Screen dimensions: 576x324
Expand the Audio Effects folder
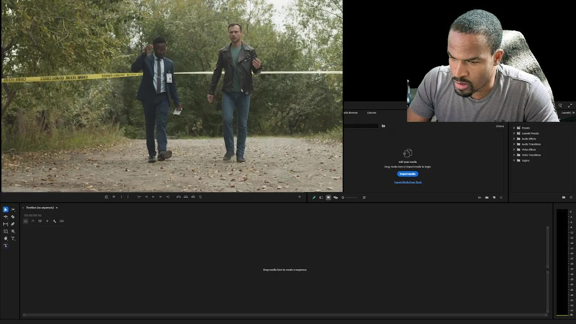click(514, 139)
